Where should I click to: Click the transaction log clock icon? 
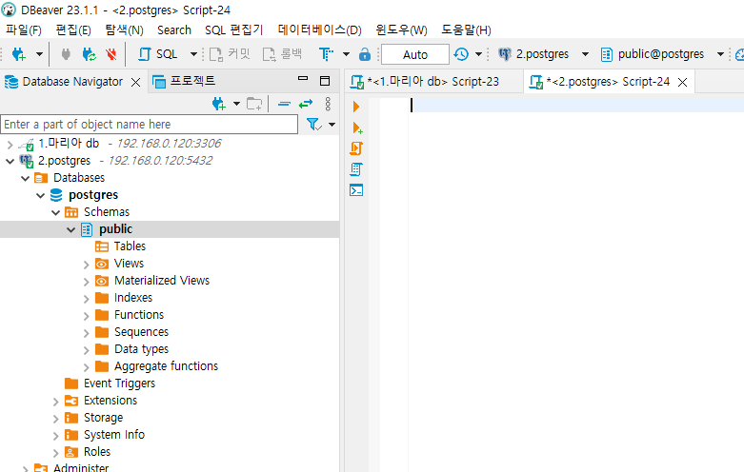pyautogui.click(x=461, y=54)
